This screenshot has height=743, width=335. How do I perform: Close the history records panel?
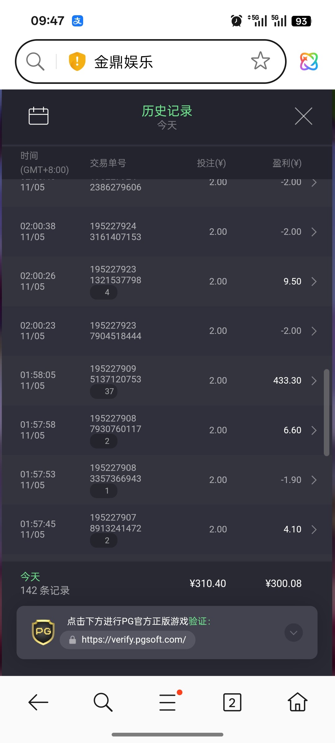click(303, 116)
